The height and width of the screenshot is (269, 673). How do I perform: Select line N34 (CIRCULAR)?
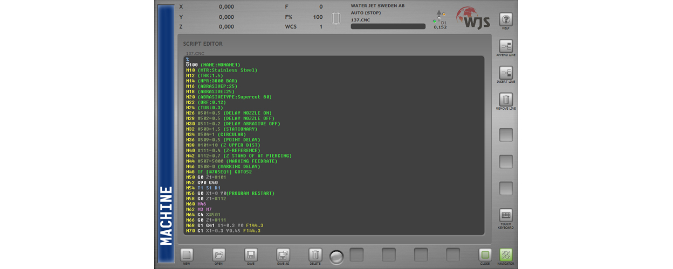click(x=216, y=134)
